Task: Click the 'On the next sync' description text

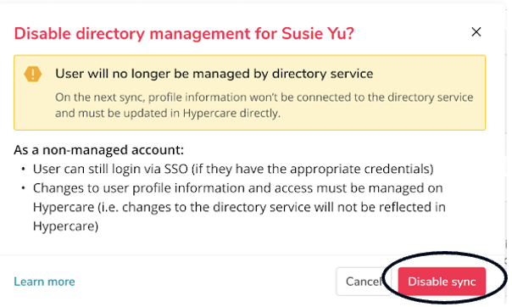Action: (x=264, y=105)
